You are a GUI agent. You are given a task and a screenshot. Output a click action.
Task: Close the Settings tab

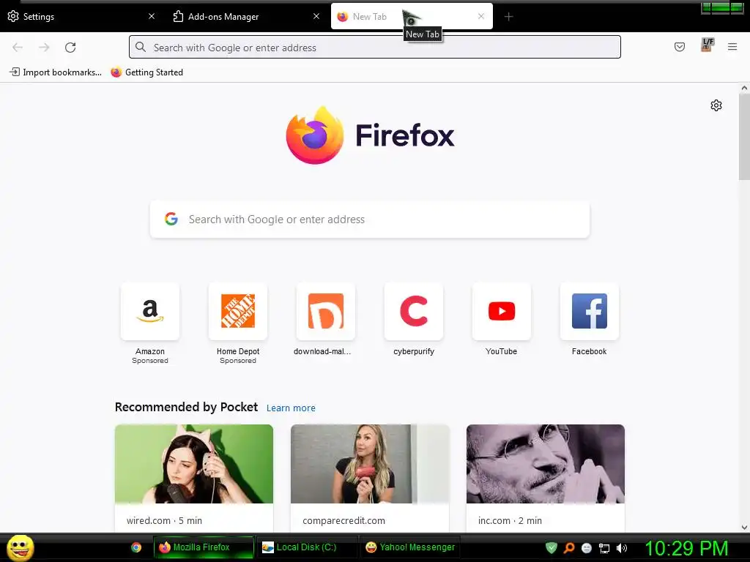pos(152,16)
